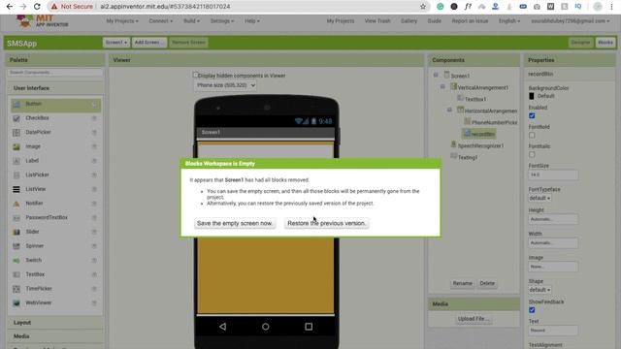
Task: Click the ListPicker palette icon
Action: point(16,175)
